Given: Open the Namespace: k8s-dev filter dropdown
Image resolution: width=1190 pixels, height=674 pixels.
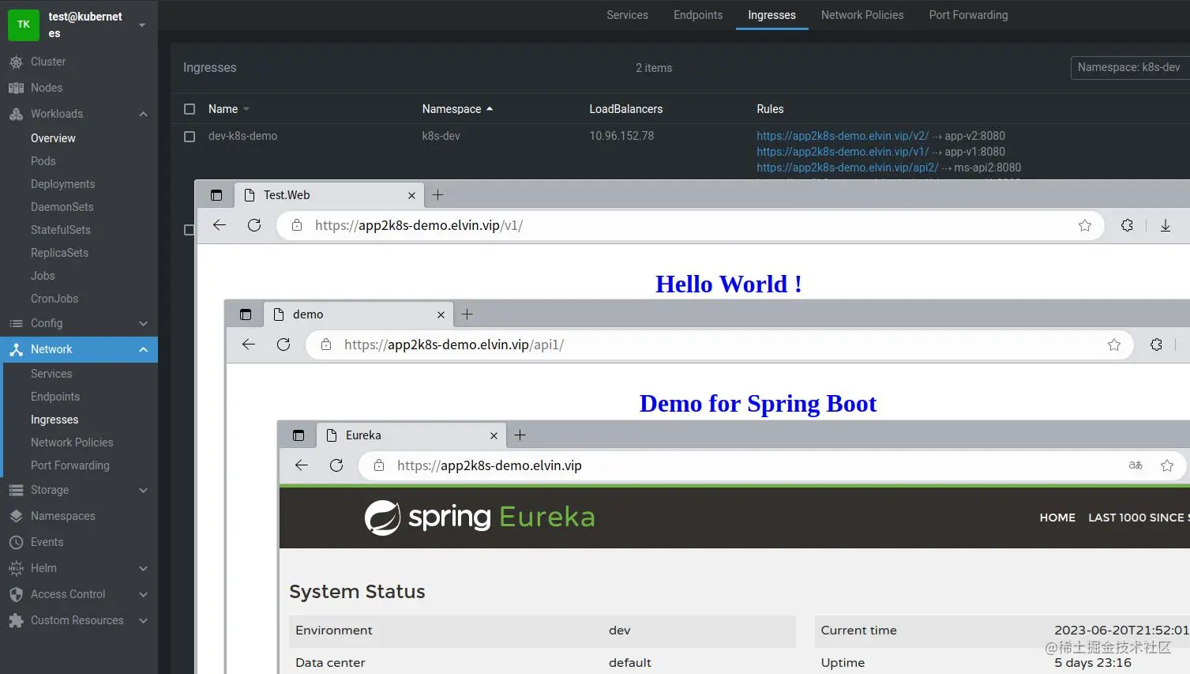Looking at the screenshot, I should click(1130, 68).
